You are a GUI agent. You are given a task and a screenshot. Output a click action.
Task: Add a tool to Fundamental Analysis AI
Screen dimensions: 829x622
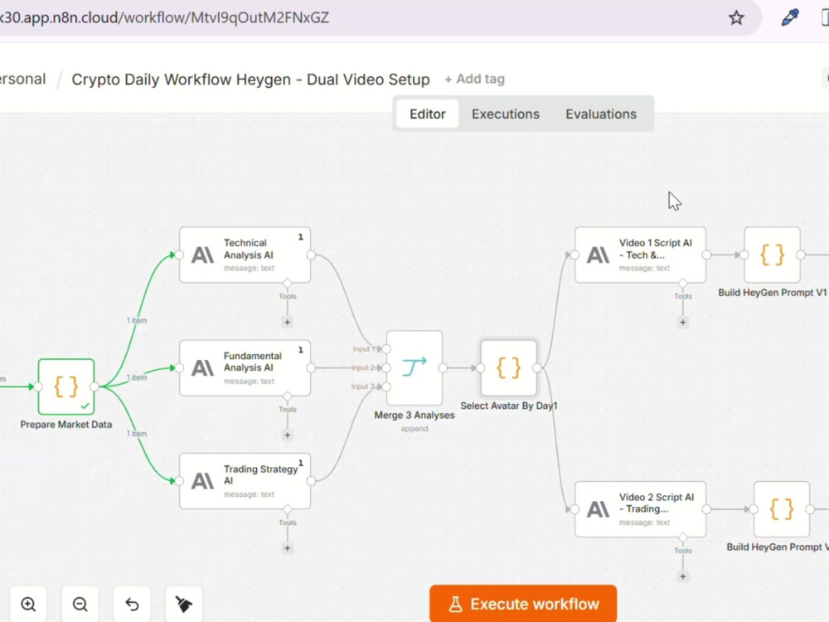pos(287,435)
